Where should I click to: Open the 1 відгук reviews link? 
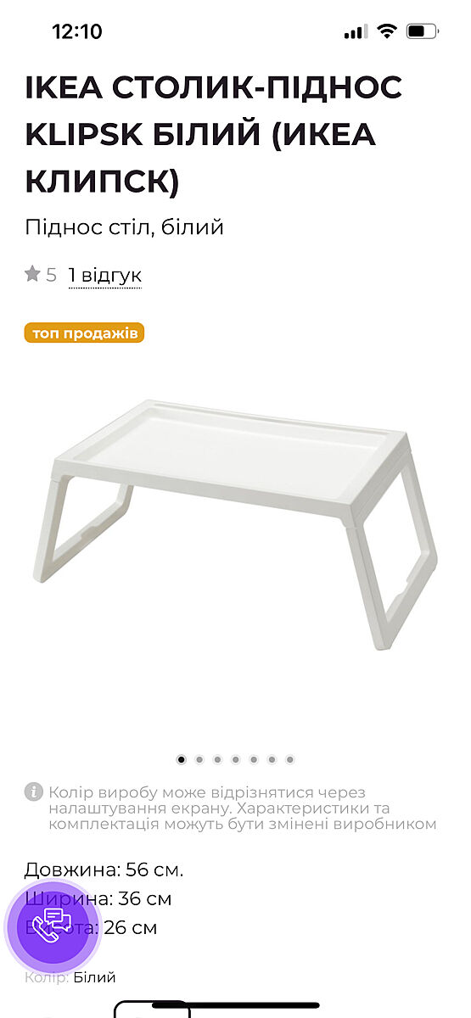[104, 275]
